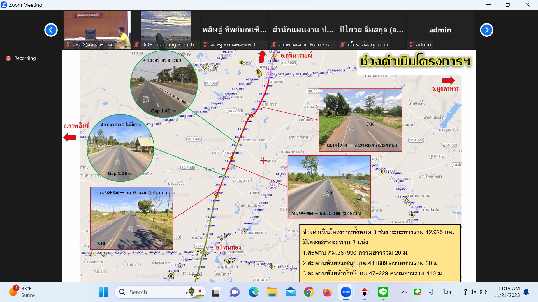Open LINE app from taskbar
Image resolution: width=538 pixels, height=302 pixels.
[383, 292]
